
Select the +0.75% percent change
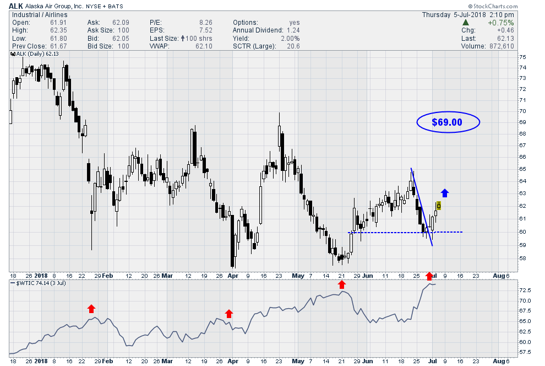[x=500, y=23]
